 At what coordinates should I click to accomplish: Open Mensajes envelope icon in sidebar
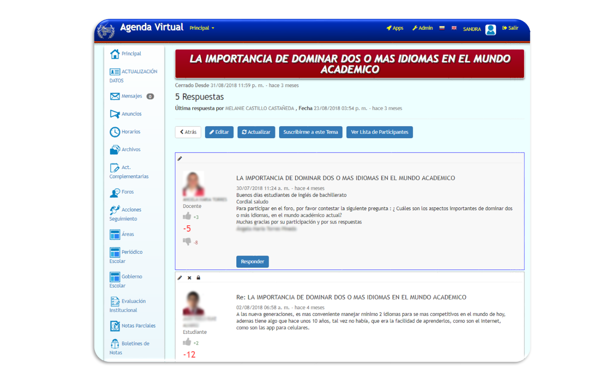pos(115,97)
